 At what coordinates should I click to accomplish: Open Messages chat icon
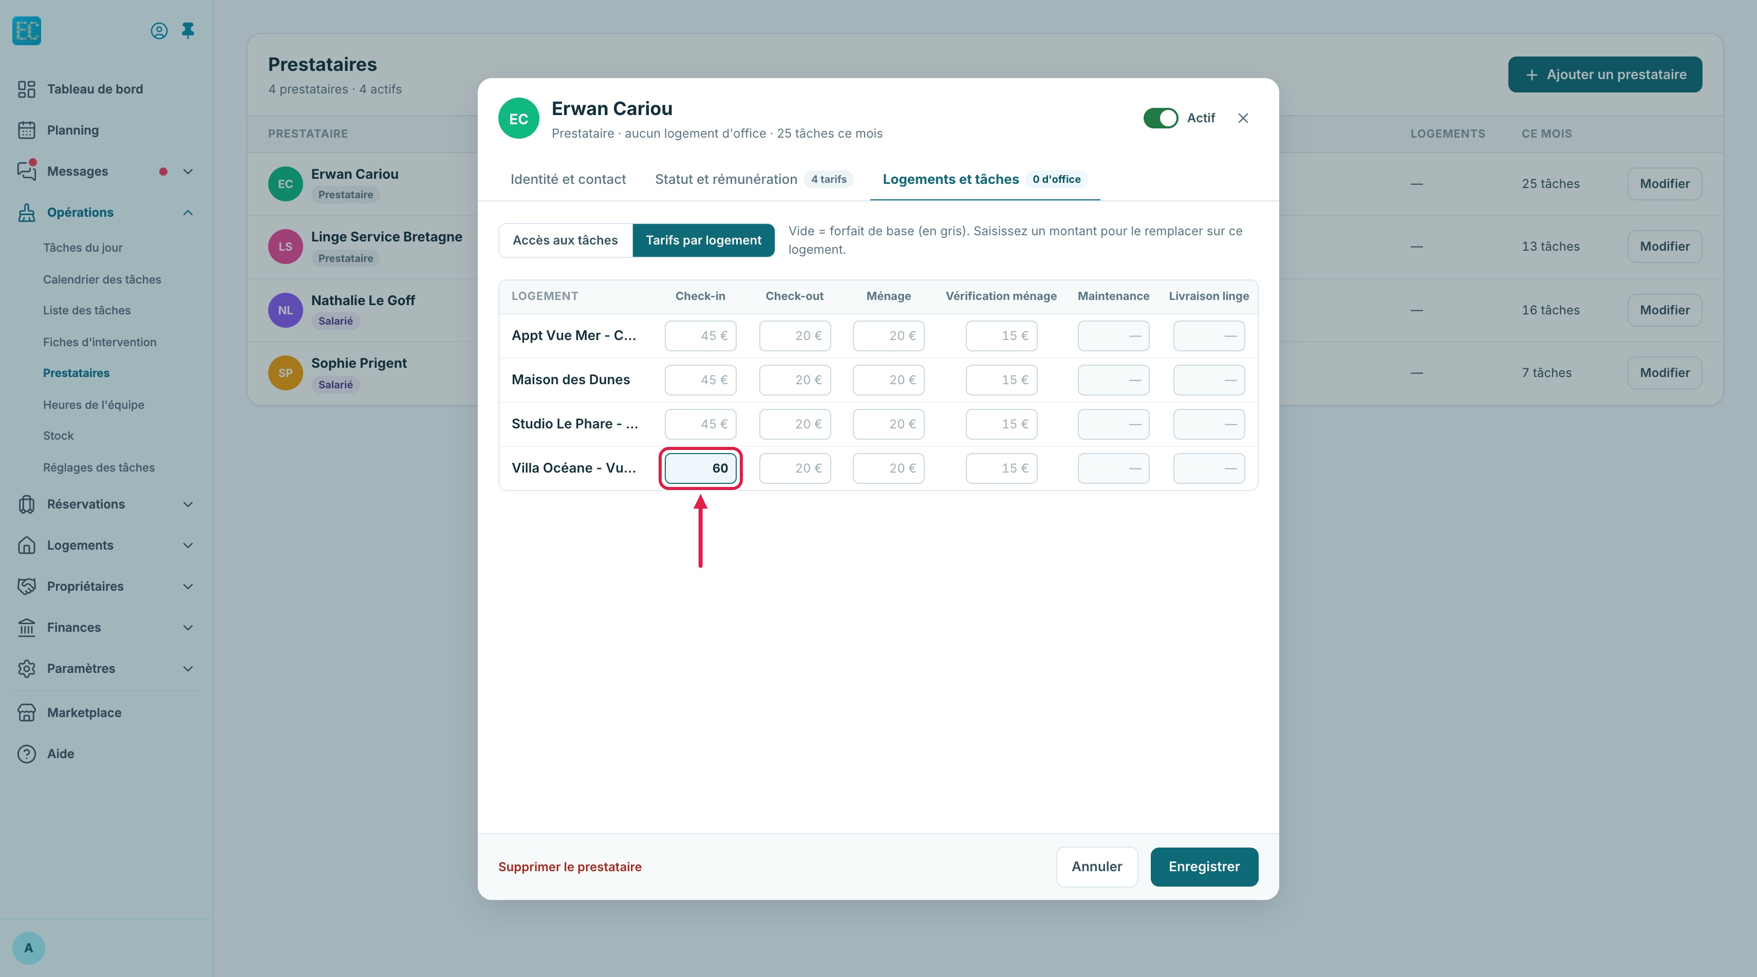click(x=27, y=171)
